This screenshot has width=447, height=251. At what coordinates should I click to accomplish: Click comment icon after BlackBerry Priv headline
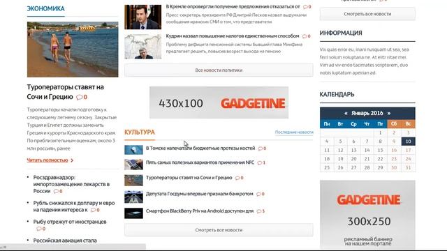pos(259,211)
